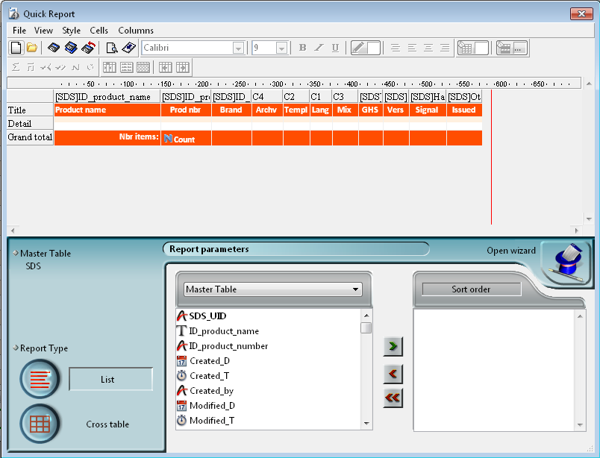This screenshot has height=458, width=600.
Task: Open a report with the folder icon
Action: pos(32,48)
